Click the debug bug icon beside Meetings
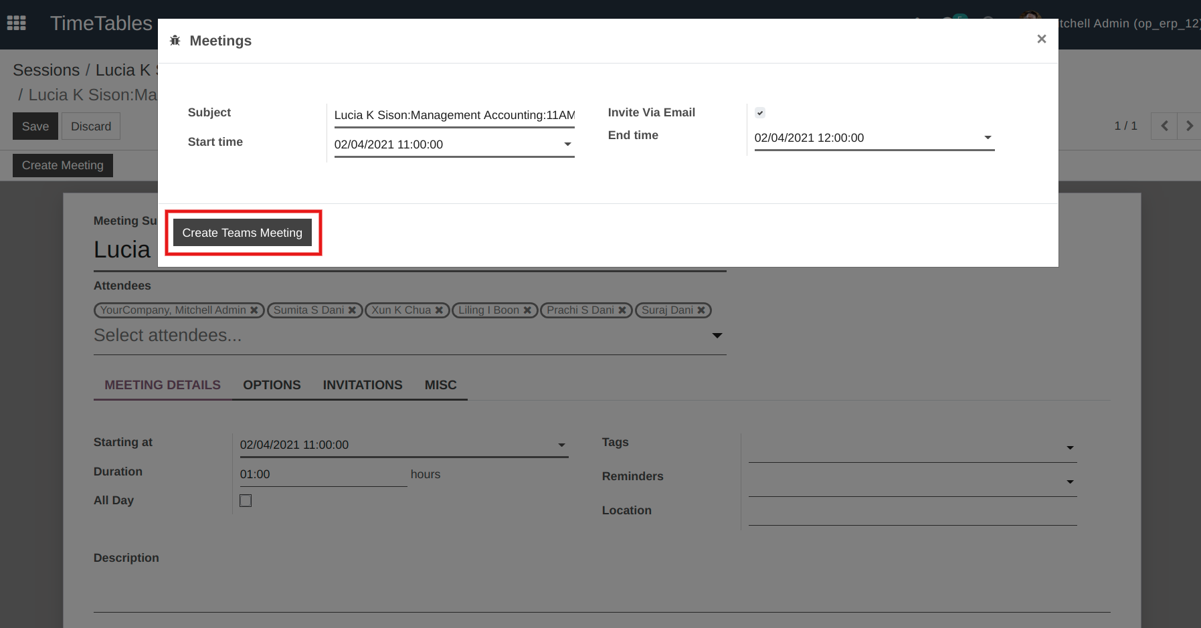The image size is (1201, 628). coord(175,41)
